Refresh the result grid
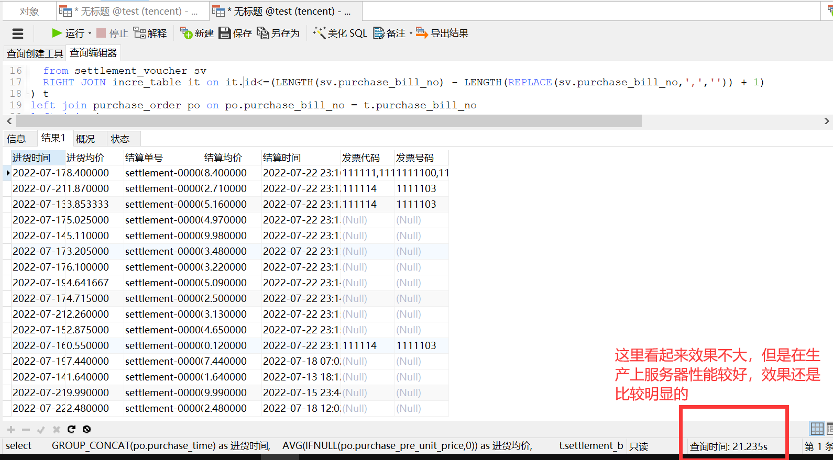This screenshot has width=833, height=460. (x=72, y=430)
